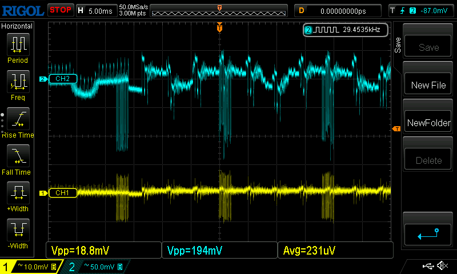Click the blue return arrow button
This screenshot has height=274, width=457.
pos(428,235)
